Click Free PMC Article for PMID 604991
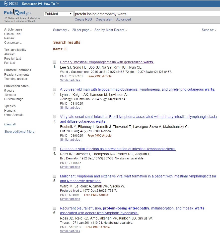This screenshot has width=220, height=233. coord(96,195)
